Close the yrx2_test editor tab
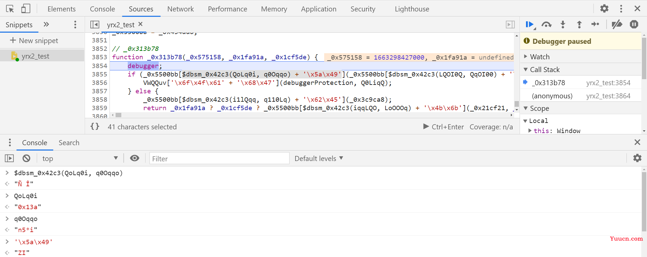The image size is (647, 257). point(141,24)
